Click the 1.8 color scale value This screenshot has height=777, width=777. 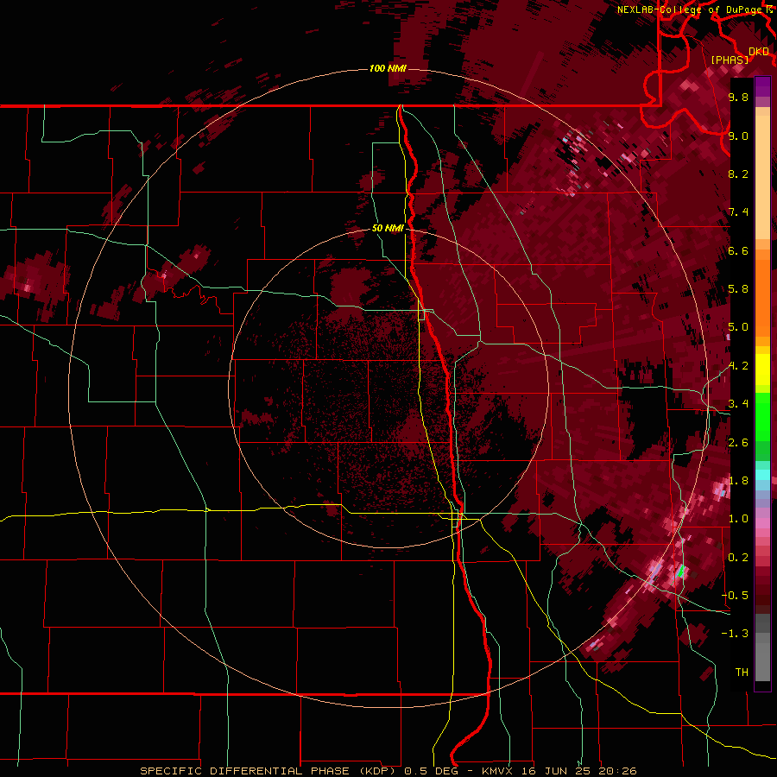[x=738, y=481]
